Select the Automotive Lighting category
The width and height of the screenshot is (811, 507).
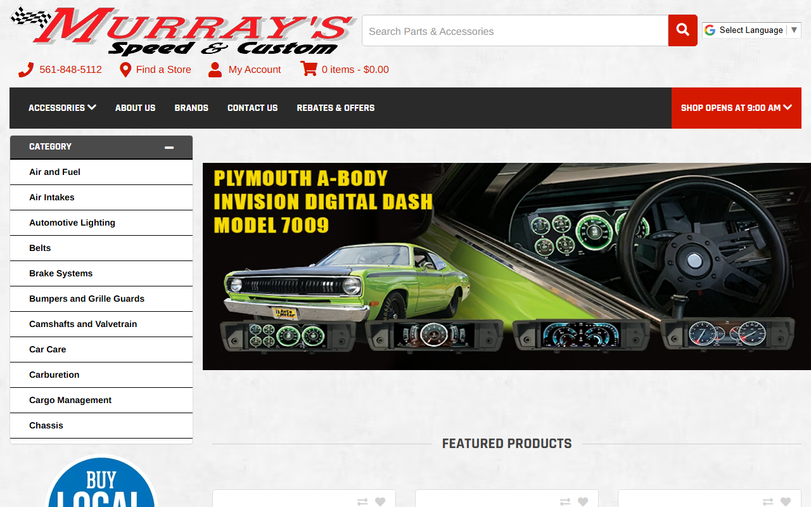click(101, 222)
